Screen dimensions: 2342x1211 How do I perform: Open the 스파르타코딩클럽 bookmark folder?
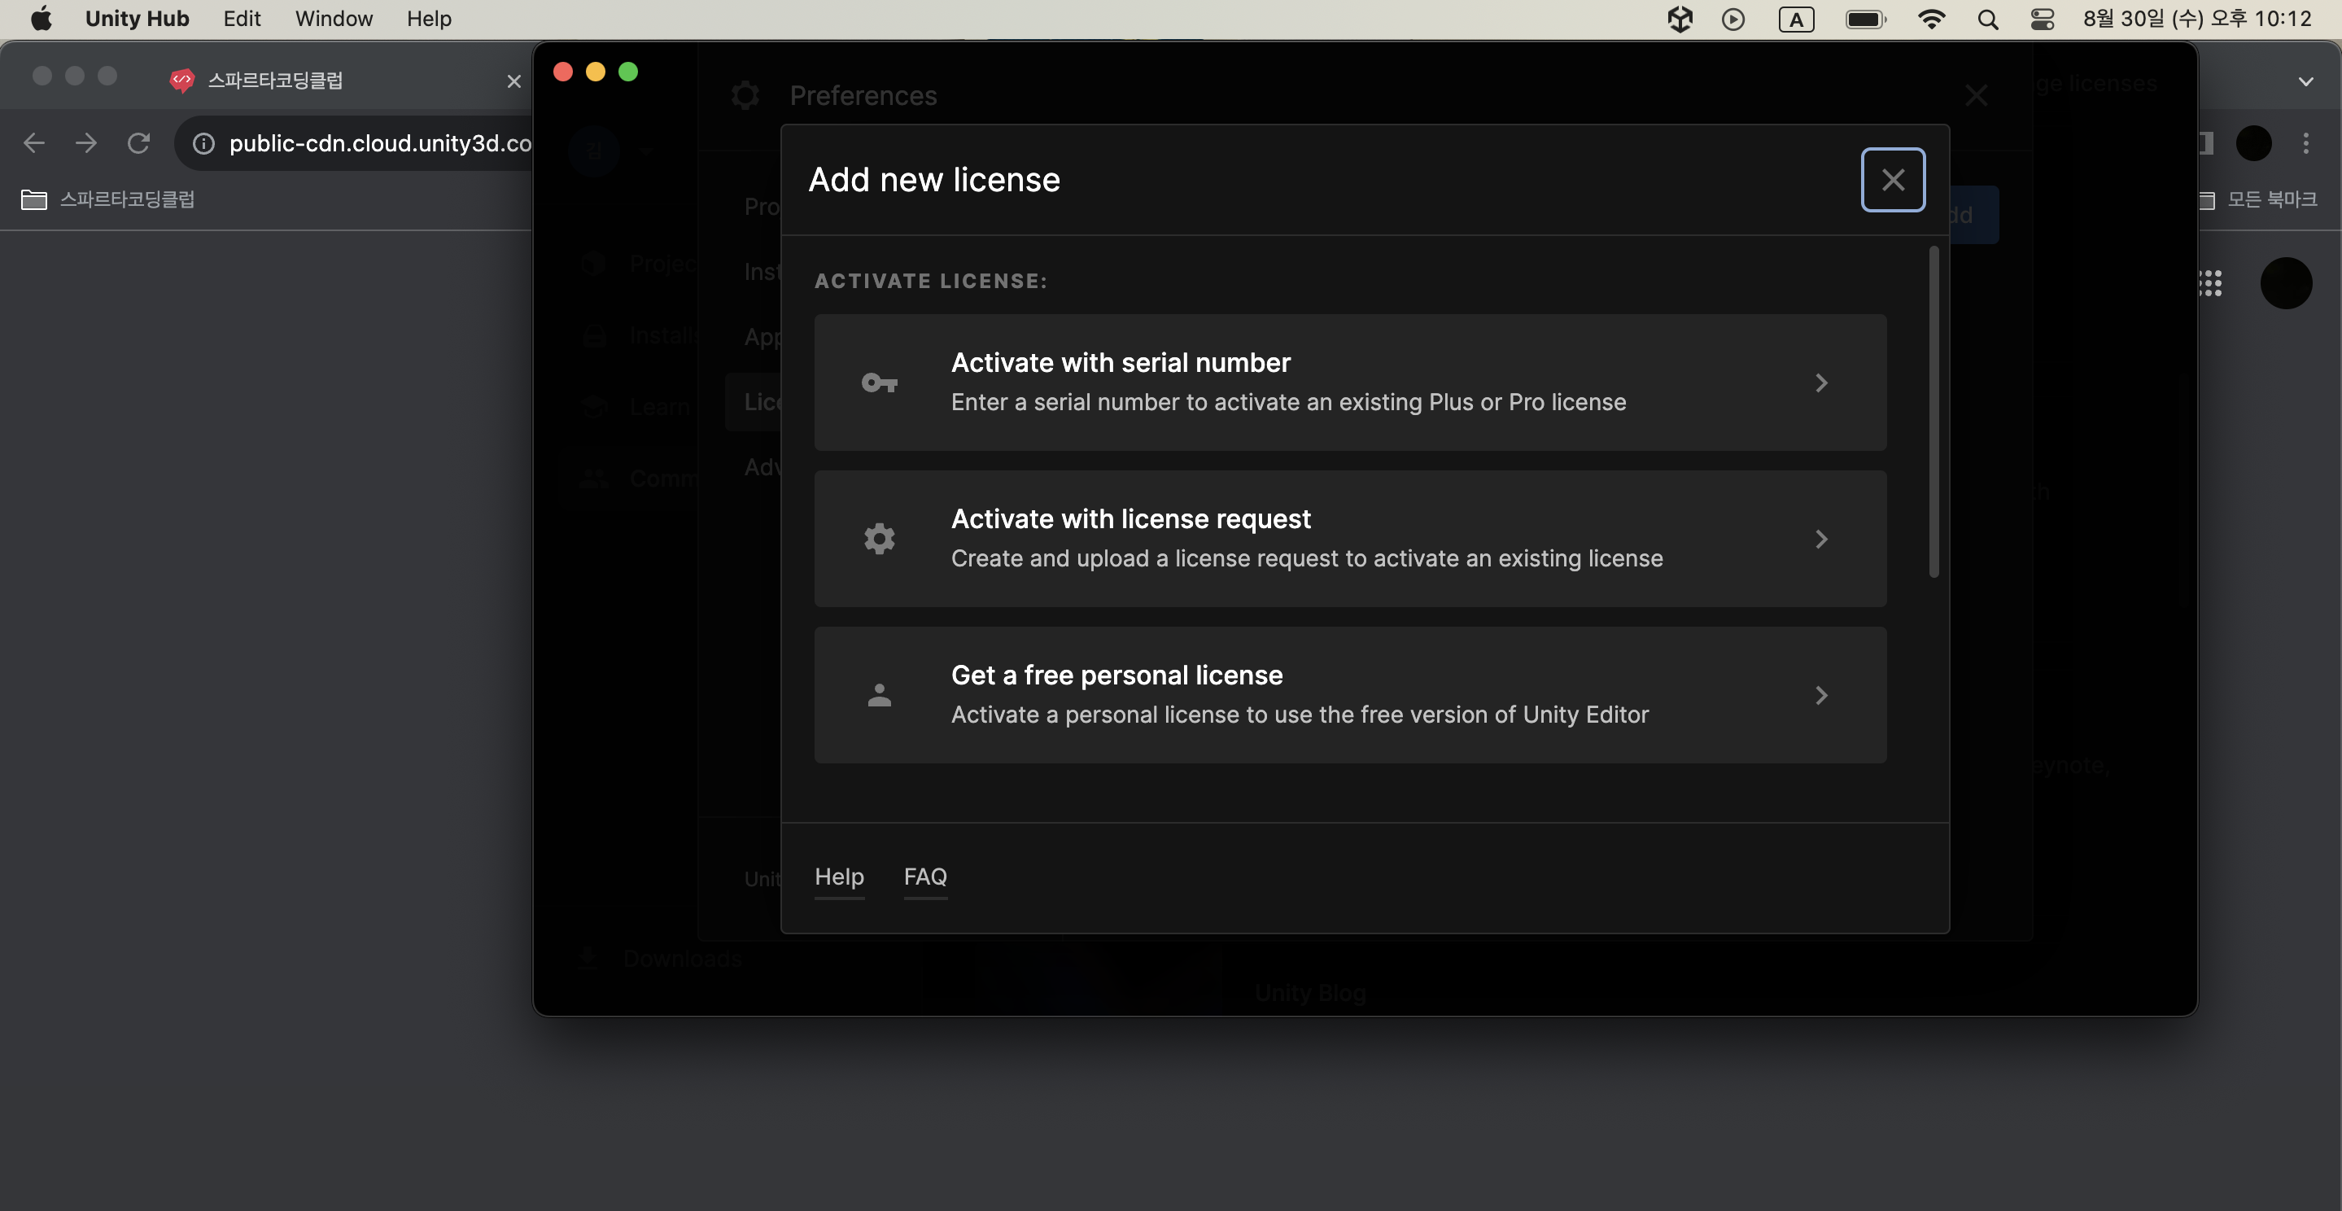108,199
